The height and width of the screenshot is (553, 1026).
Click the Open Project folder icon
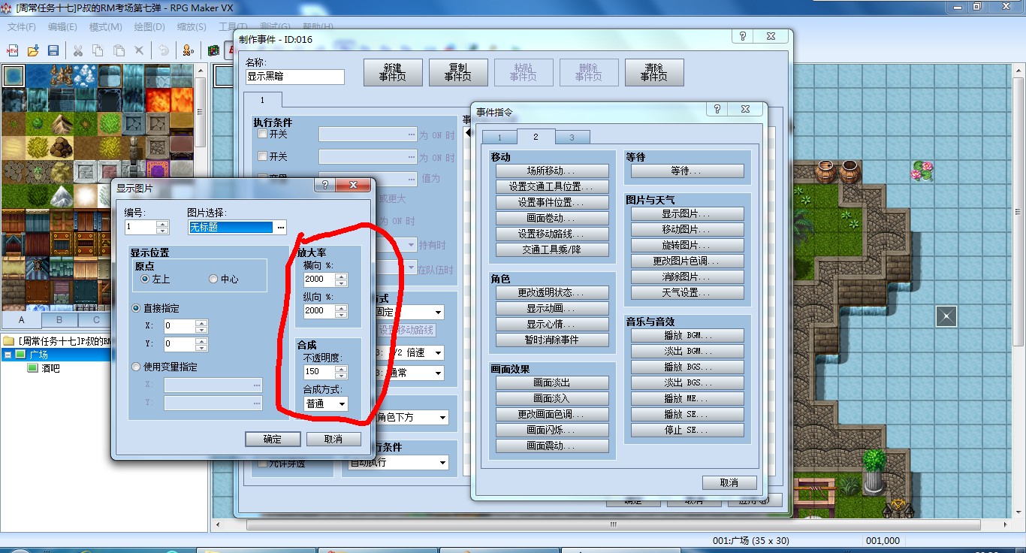[x=33, y=50]
